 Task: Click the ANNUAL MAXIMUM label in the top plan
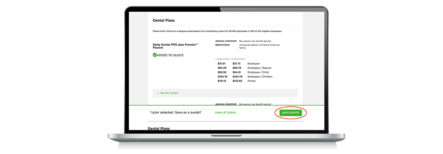point(226,41)
